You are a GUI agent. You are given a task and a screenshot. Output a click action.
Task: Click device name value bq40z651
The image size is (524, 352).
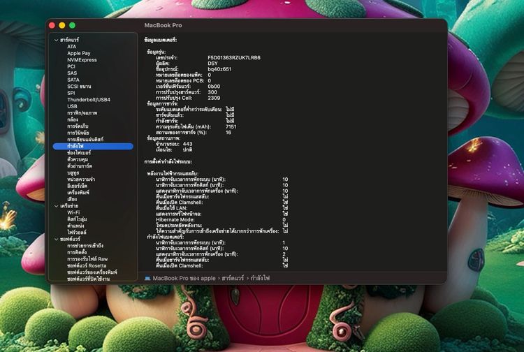[219, 69]
